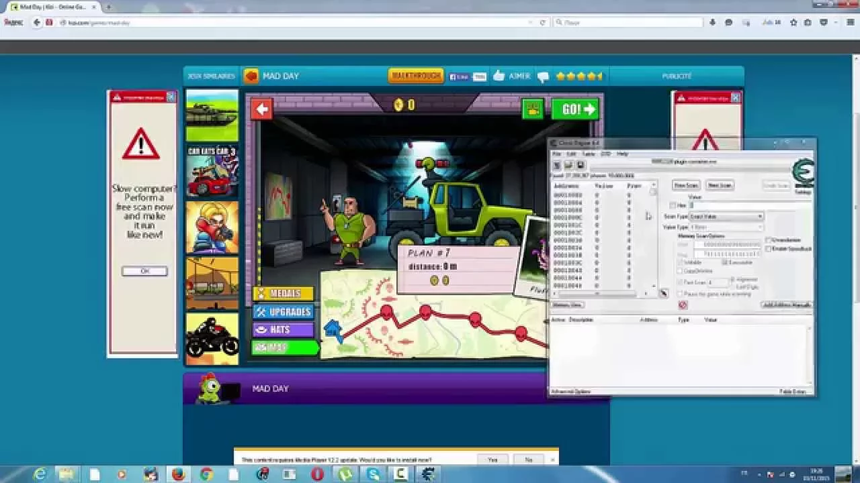Open the File menu in Cheat Engine

tap(556, 154)
